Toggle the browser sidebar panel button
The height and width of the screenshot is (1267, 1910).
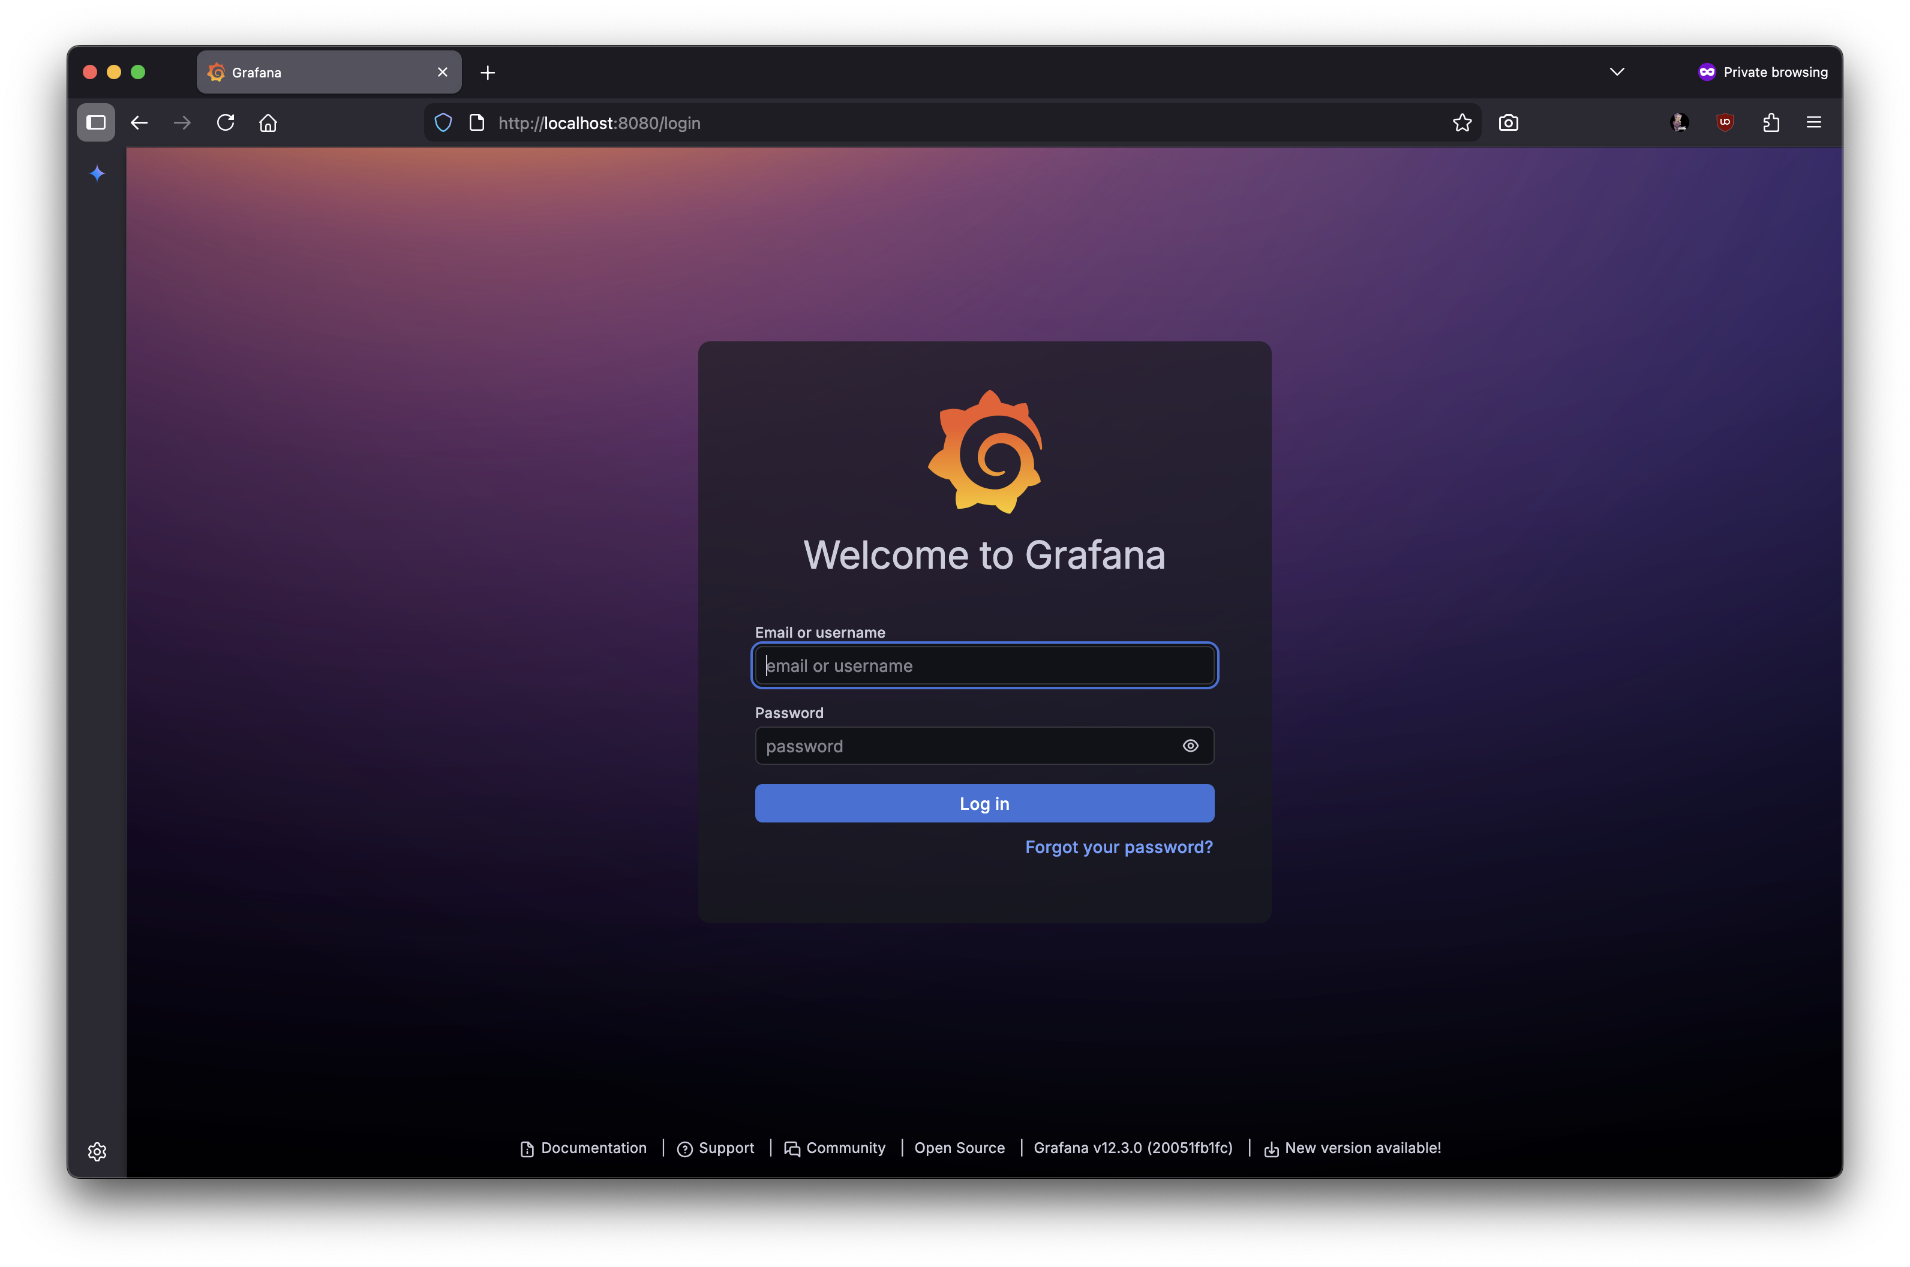click(96, 123)
